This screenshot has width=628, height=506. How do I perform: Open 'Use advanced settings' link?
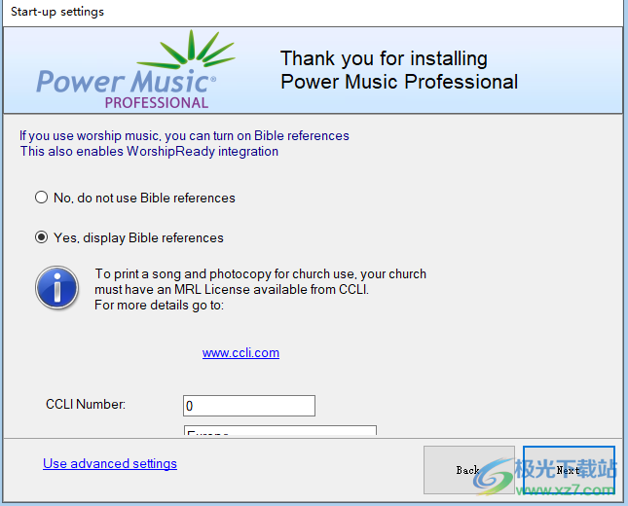tap(110, 463)
